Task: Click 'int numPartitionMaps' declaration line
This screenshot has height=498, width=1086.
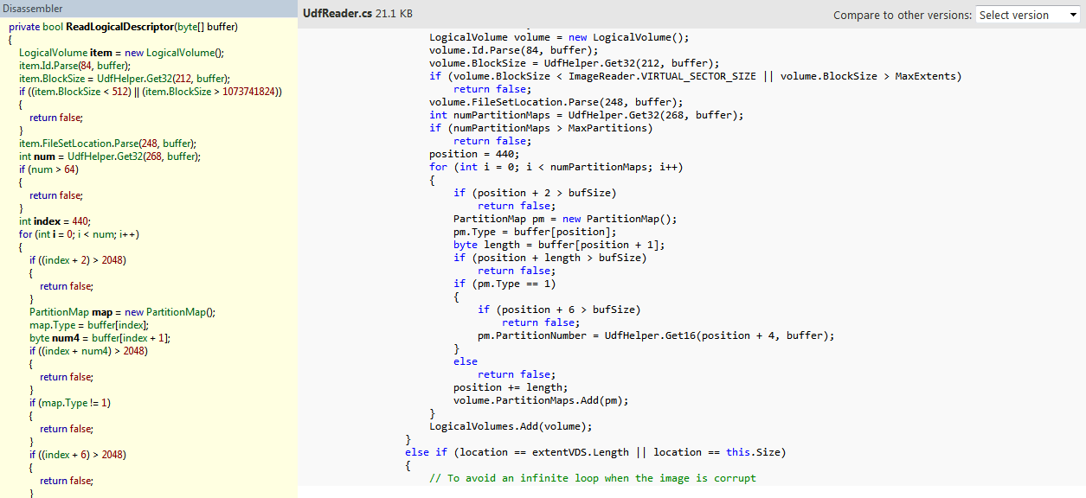Action: tap(587, 115)
